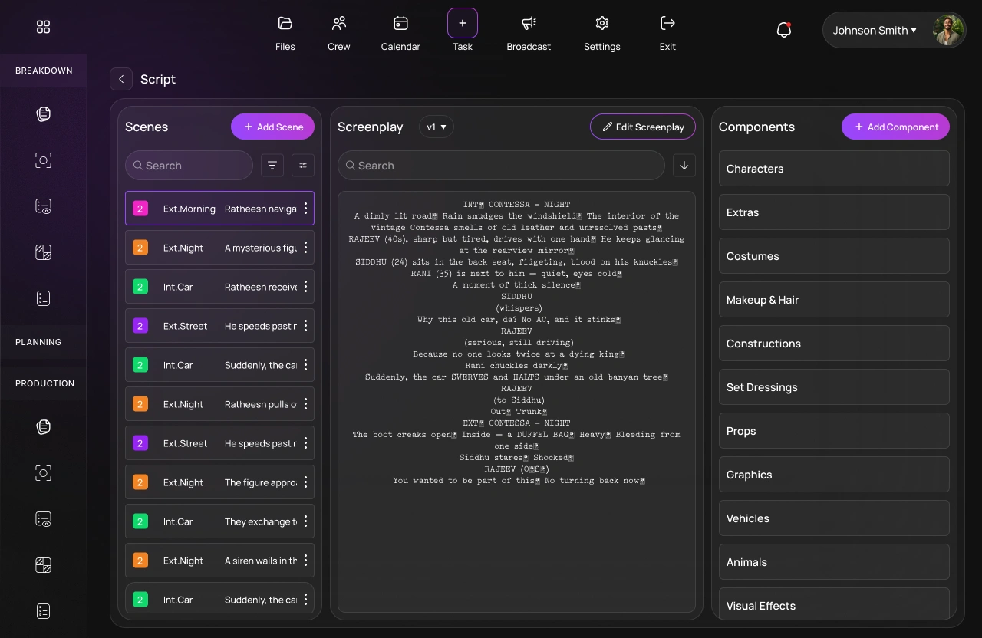Open the notes list icon under Breakdown
982x638 pixels.
coord(43,298)
